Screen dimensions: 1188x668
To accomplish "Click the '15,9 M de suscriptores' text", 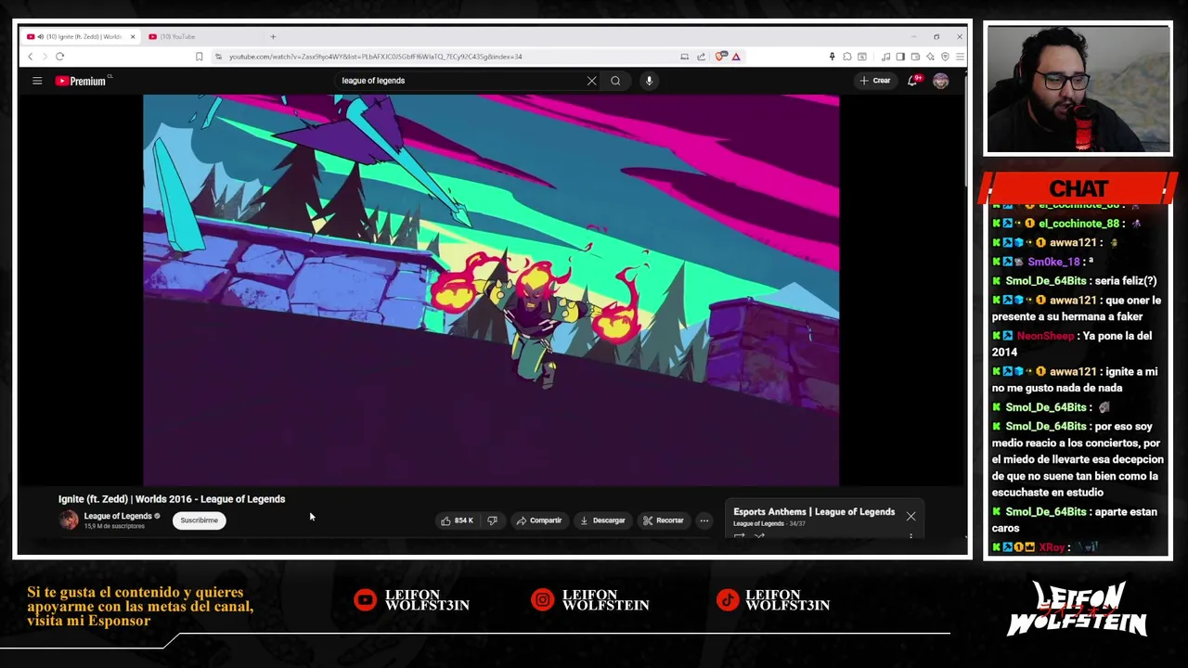I will pos(114,526).
